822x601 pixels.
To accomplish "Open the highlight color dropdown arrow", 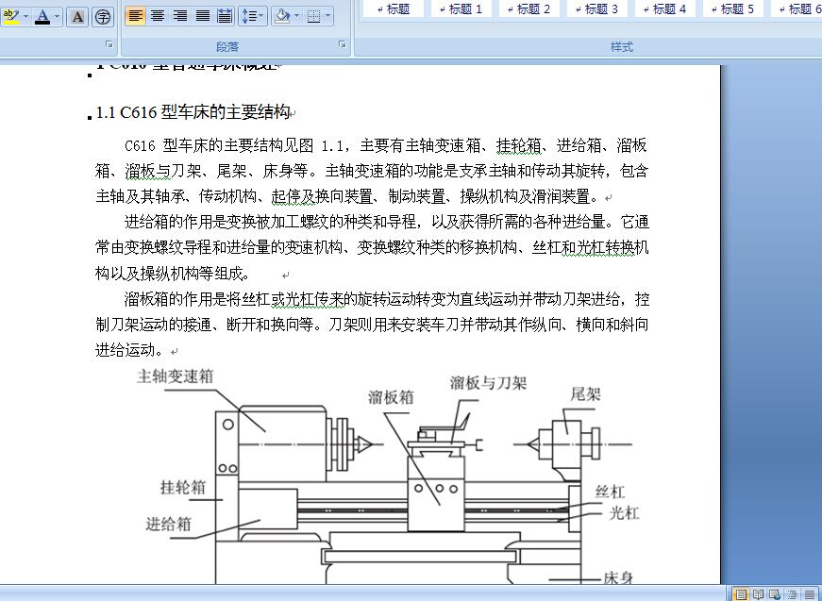I will (25, 17).
